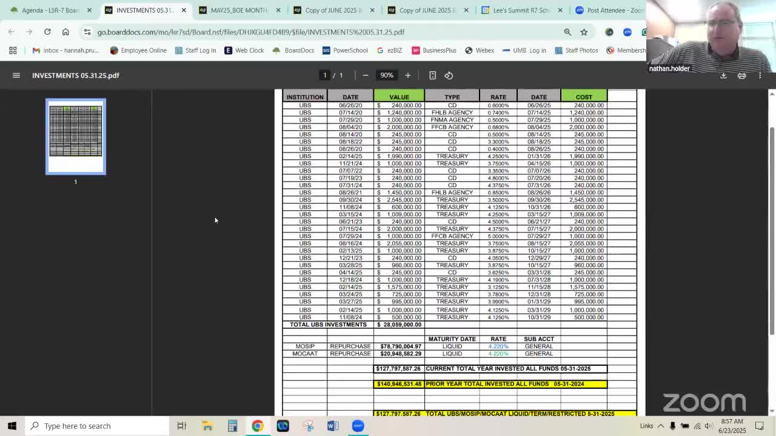
Task: Launch File Explorer from the taskbar
Action: coord(207,426)
